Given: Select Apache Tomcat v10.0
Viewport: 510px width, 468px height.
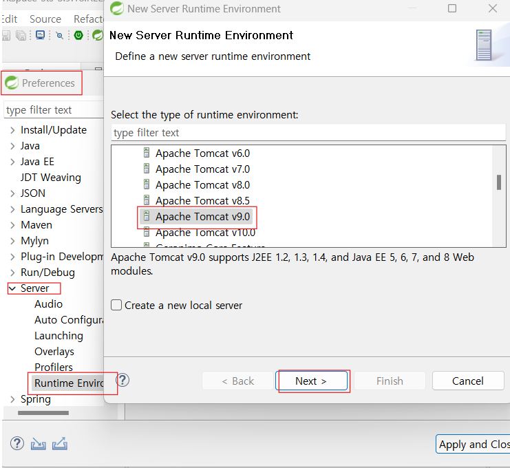Looking at the screenshot, I should (205, 233).
